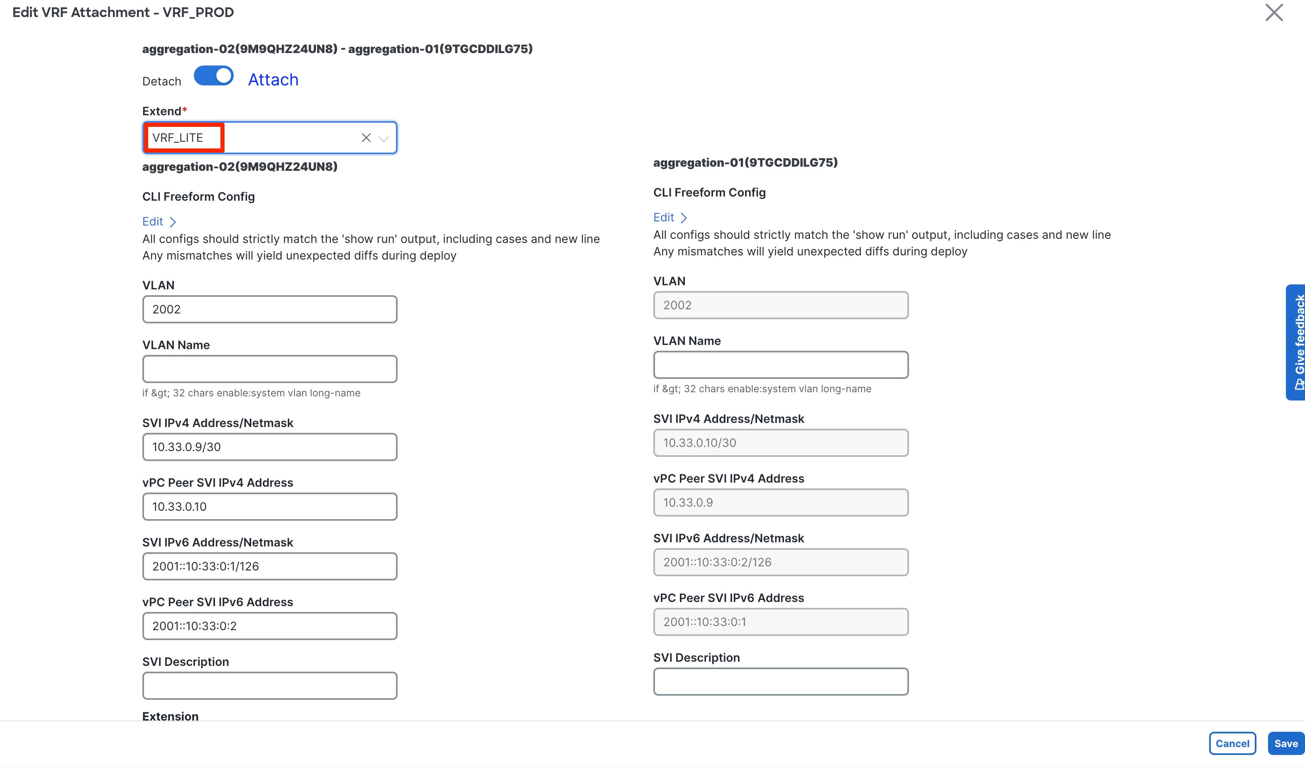1305x767 pixels.
Task: Open the Extend dropdown chevron
Action: click(384, 138)
